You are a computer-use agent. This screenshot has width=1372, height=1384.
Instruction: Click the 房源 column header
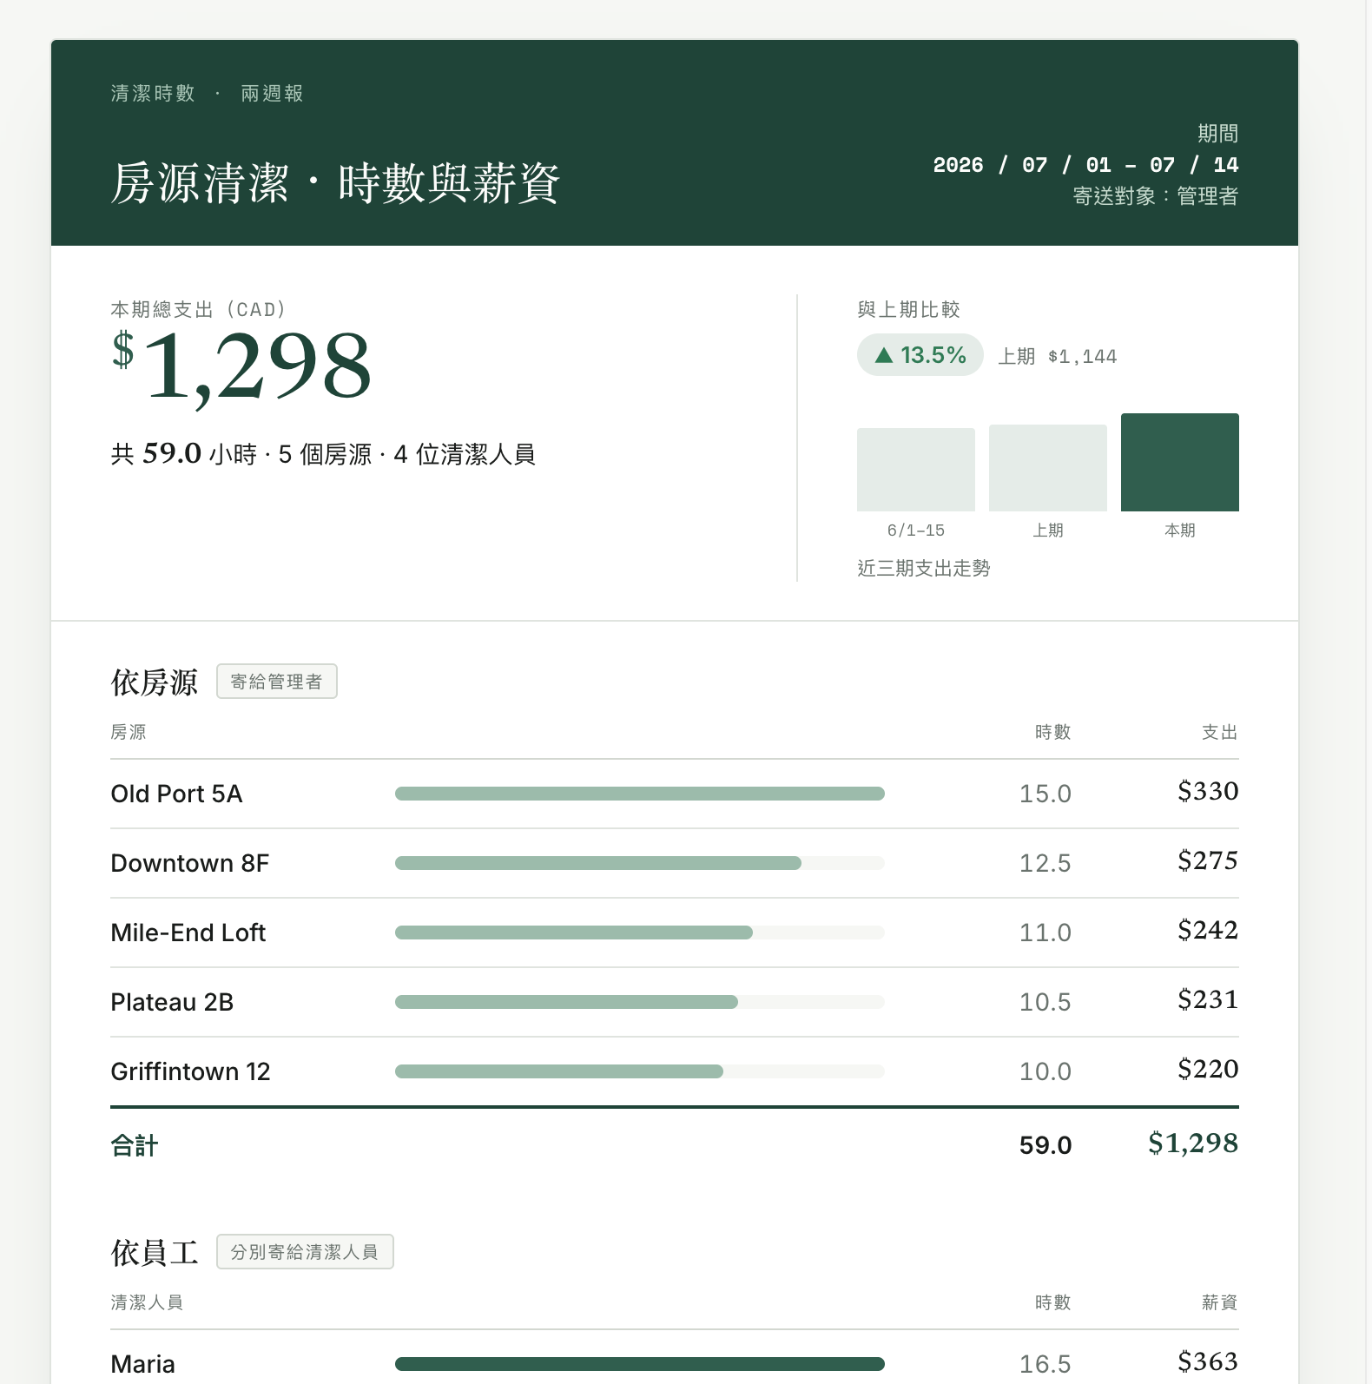[x=129, y=732]
